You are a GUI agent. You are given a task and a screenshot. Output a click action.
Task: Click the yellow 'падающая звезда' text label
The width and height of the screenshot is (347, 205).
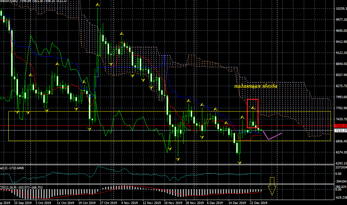pos(256,86)
